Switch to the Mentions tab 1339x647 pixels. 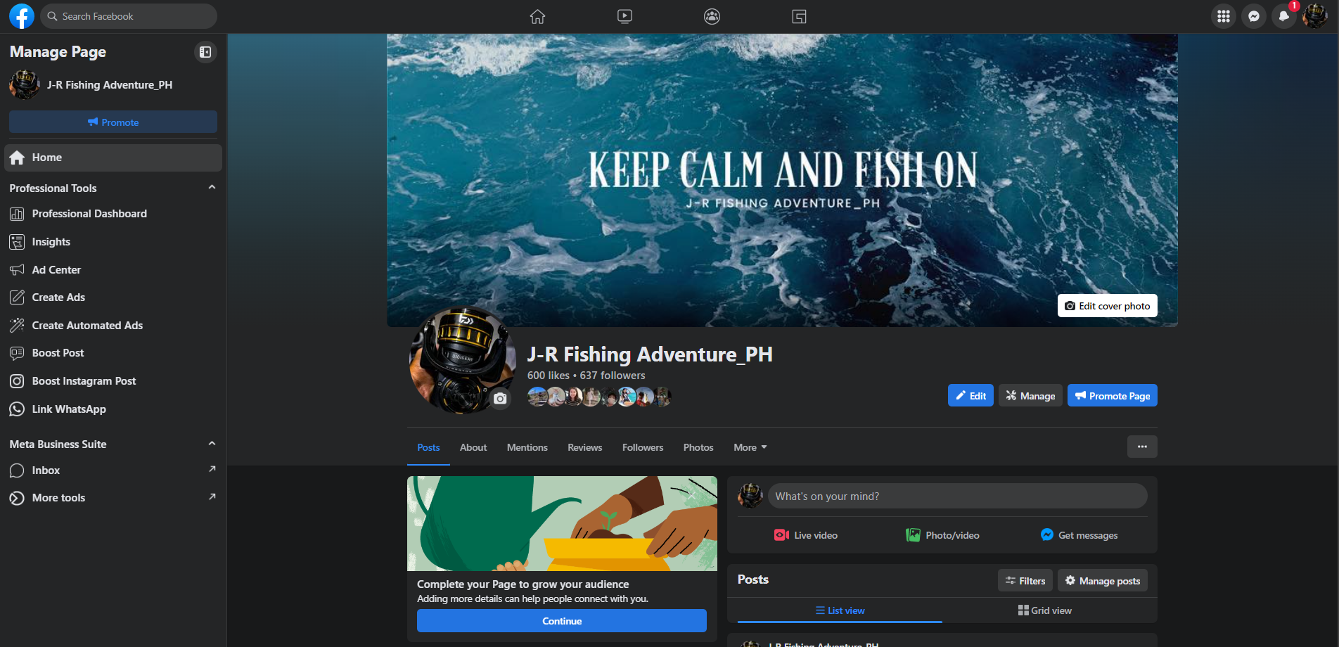coord(527,447)
